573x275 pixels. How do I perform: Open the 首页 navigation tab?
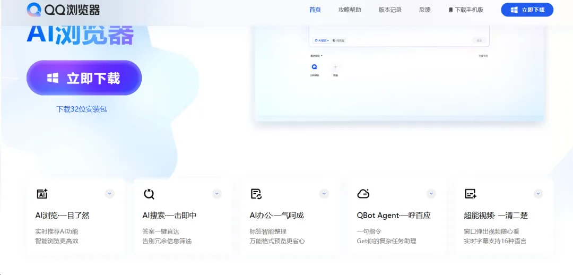(315, 10)
